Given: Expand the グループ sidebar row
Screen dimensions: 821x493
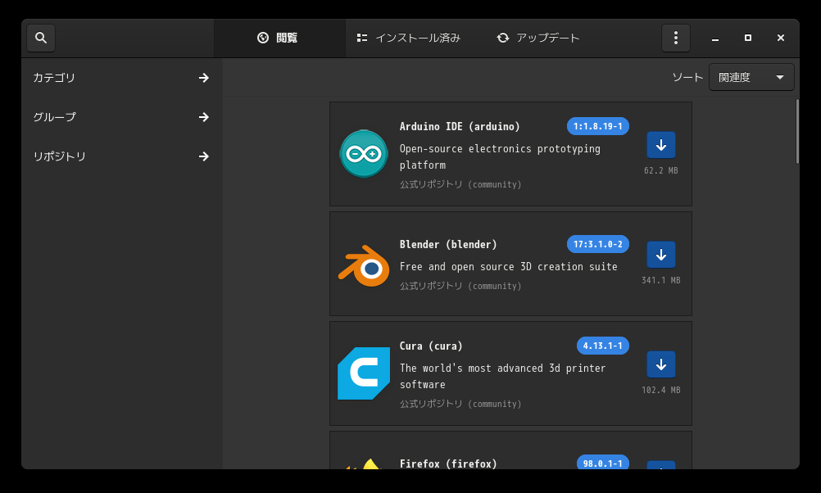Looking at the screenshot, I should (x=121, y=117).
